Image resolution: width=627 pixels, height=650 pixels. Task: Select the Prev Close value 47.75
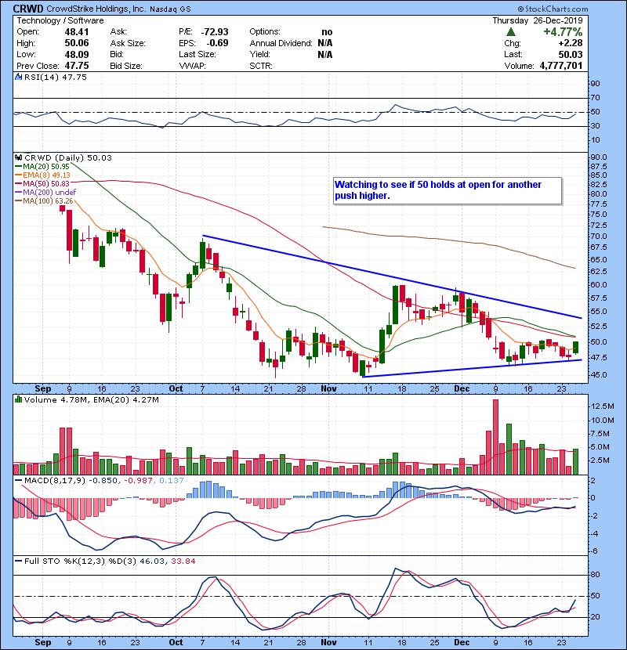[x=76, y=66]
